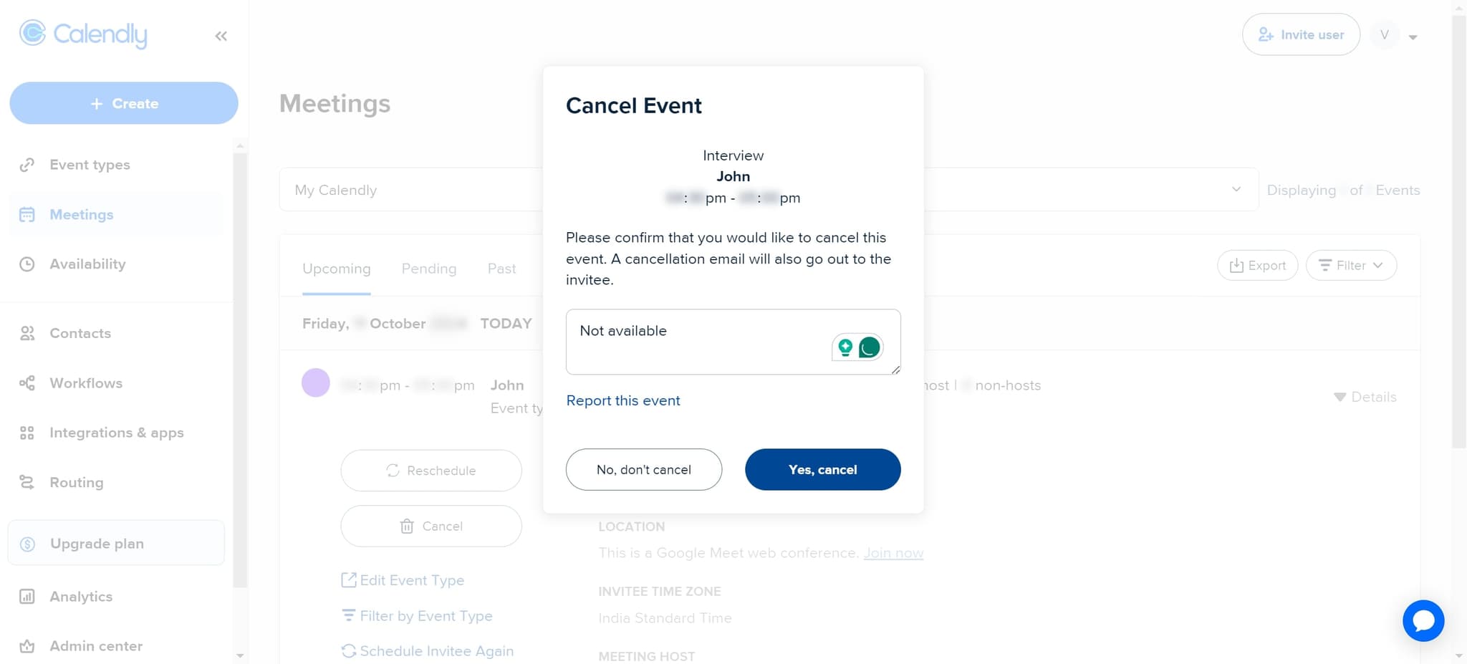Open the Filter dropdown
This screenshot has width=1467, height=664.
pos(1351,265)
